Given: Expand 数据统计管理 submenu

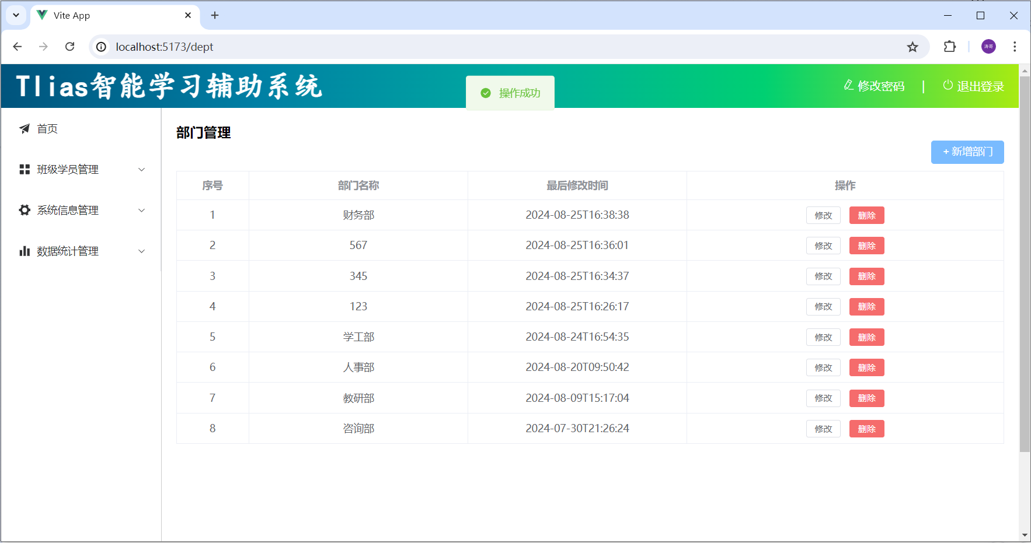Looking at the screenshot, I should 82,251.
